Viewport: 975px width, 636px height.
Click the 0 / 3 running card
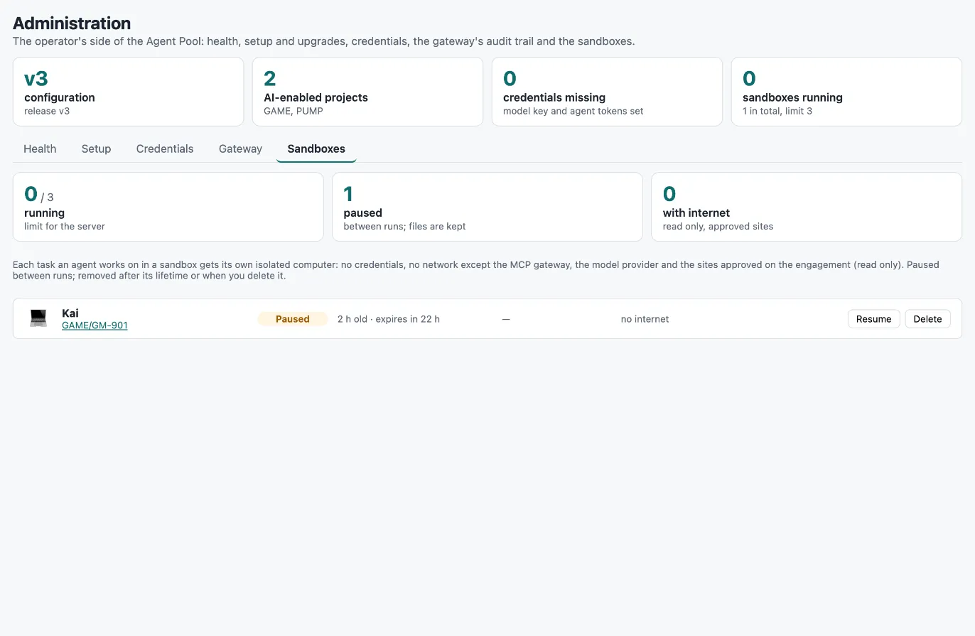(168, 207)
